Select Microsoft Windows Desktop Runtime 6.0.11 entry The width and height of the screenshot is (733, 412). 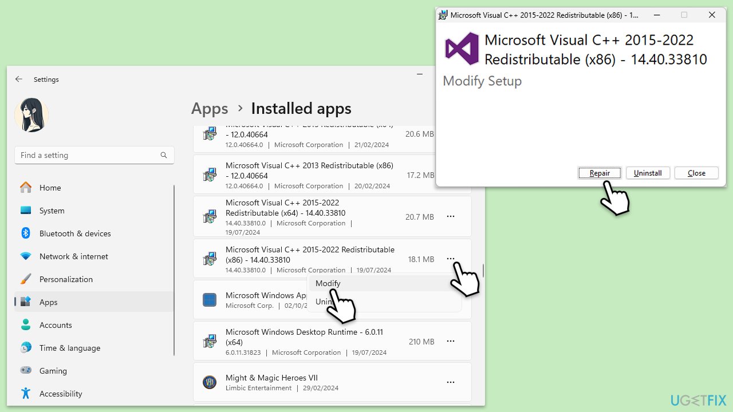[x=332, y=341]
